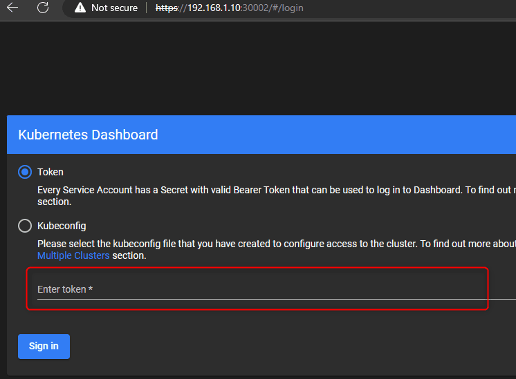Click the Kubeconfig option label text

pos(62,226)
